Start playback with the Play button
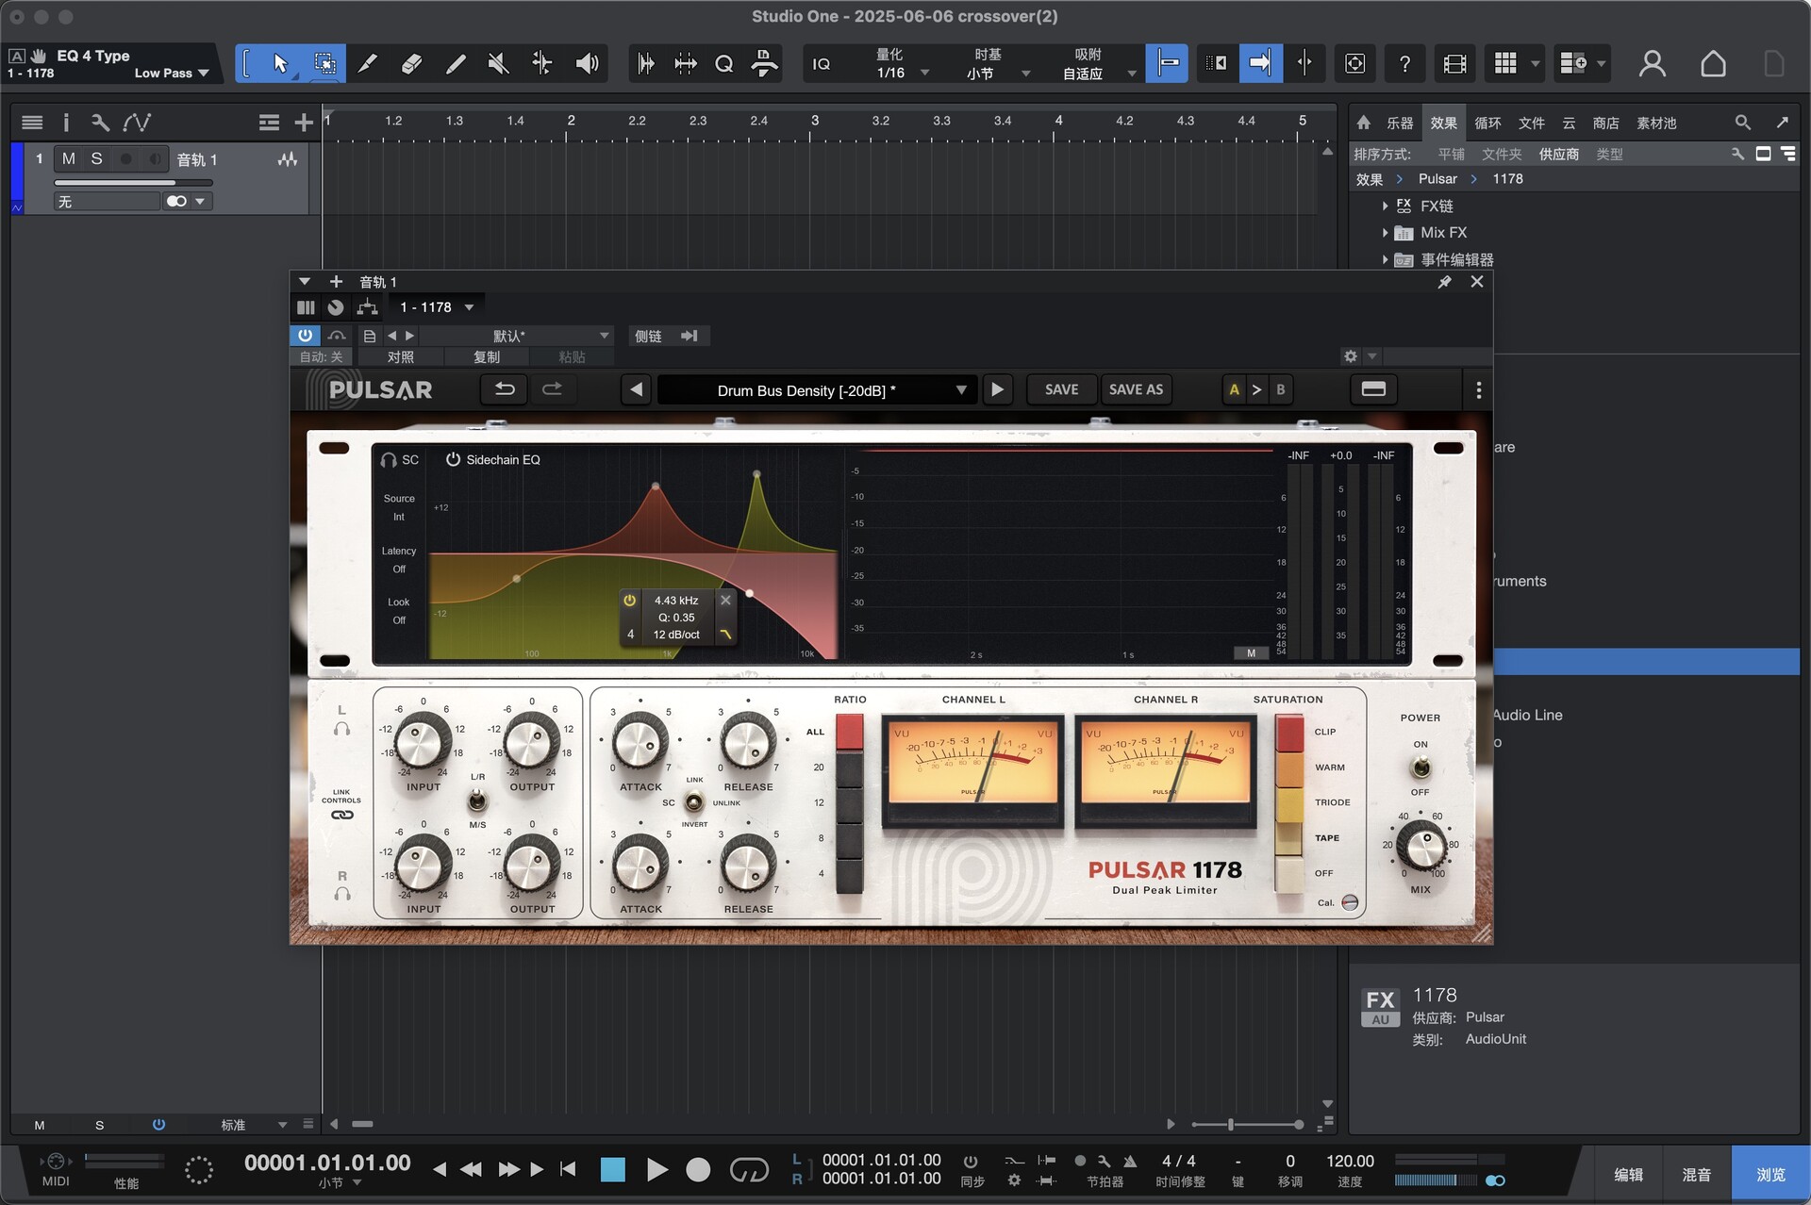This screenshot has height=1205, width=1811. [657, 1170]
